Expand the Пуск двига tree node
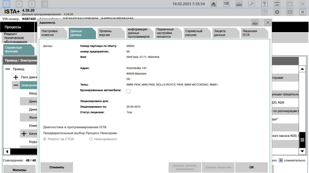This screenshot has width=309, height=173. point(16,77)
